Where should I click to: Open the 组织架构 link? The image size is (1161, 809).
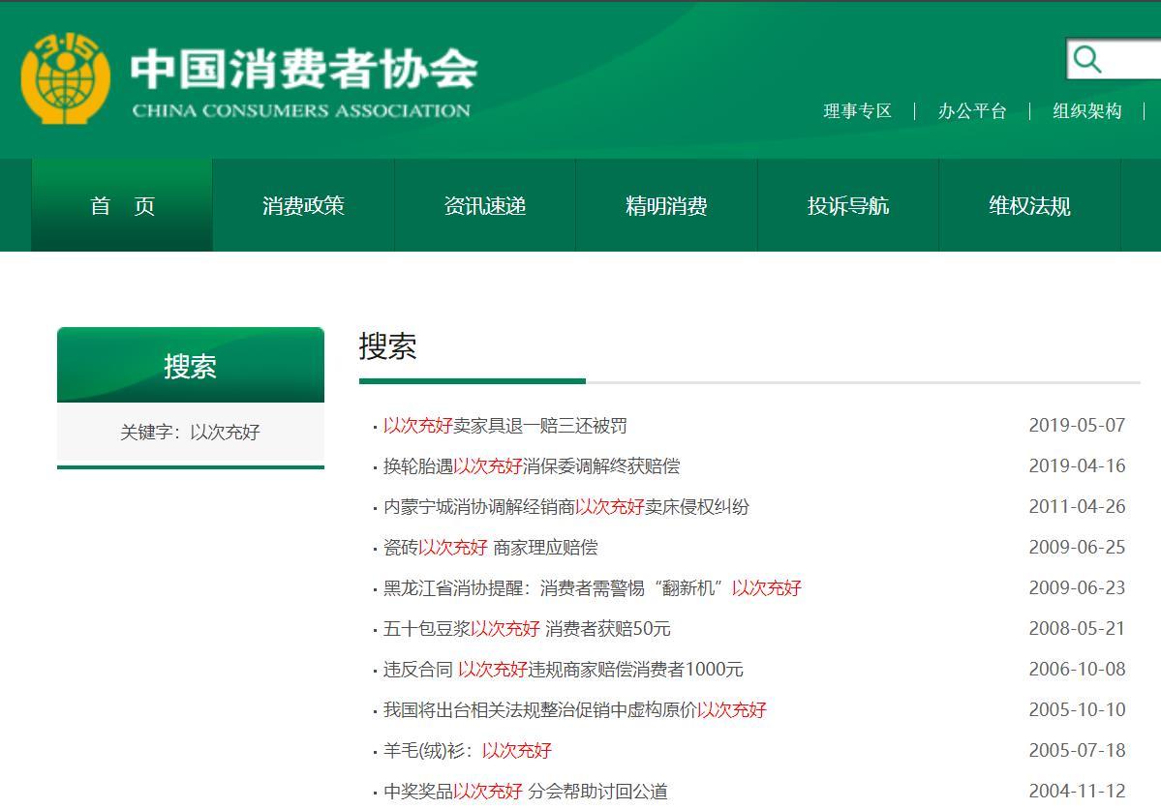(1085, 110)
